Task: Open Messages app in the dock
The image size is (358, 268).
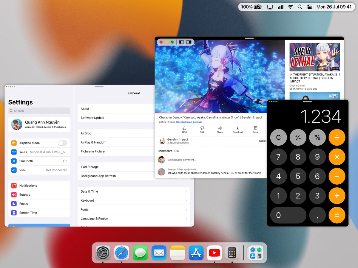Action: point(140,253)
